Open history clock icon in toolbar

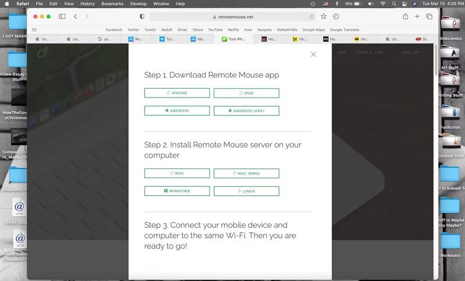[x=336, y=17]
